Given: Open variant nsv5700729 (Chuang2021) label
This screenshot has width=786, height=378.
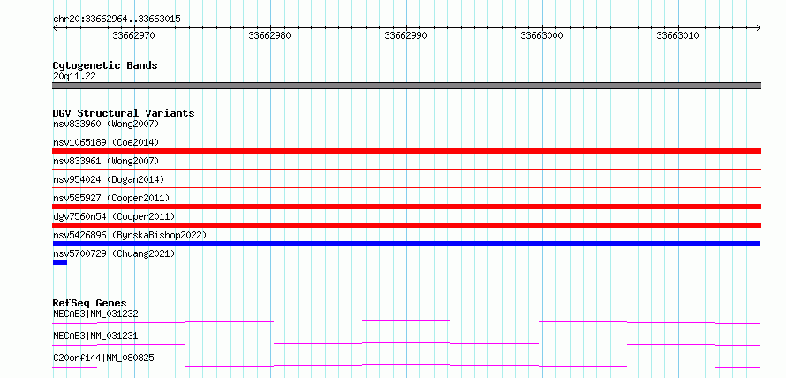Looking at the screenshot, I should point(114,253).
